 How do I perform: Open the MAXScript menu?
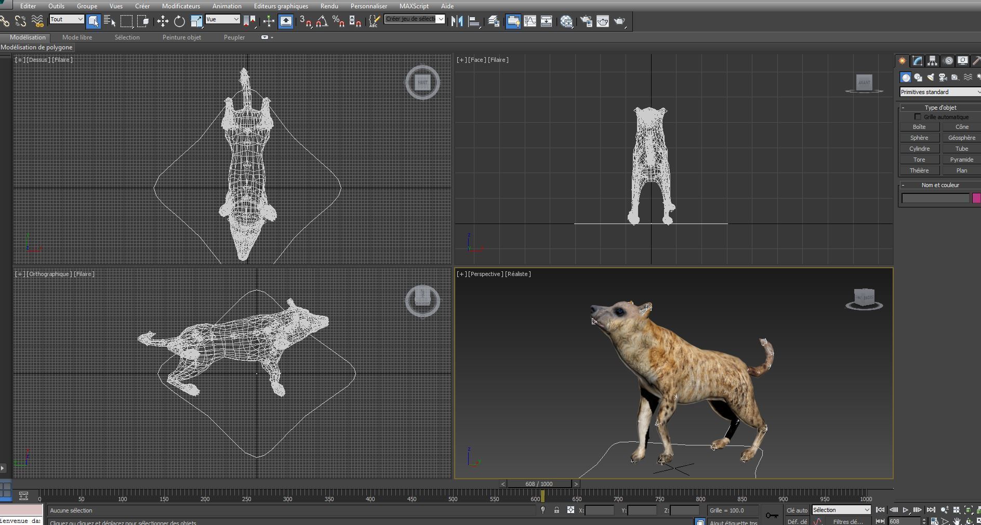pos(414,6)
